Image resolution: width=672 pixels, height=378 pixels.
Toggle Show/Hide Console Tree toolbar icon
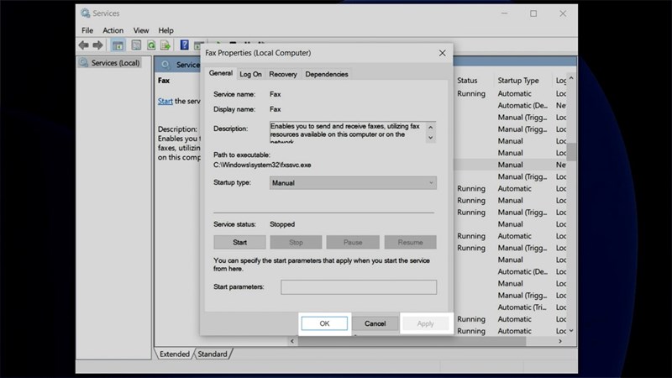(x=118, y=45)
